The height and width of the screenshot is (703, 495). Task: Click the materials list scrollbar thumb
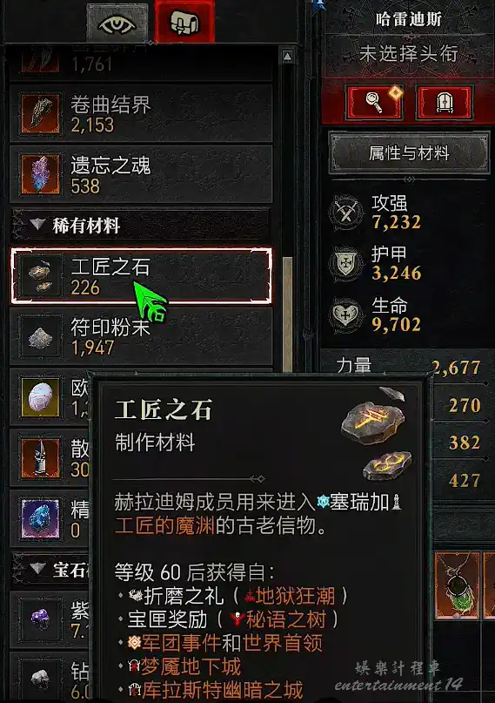coord(288,314)
